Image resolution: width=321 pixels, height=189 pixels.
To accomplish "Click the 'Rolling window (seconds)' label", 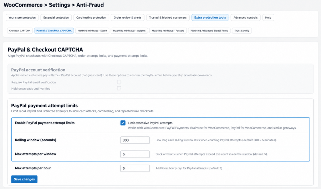I will pos(35,140).
